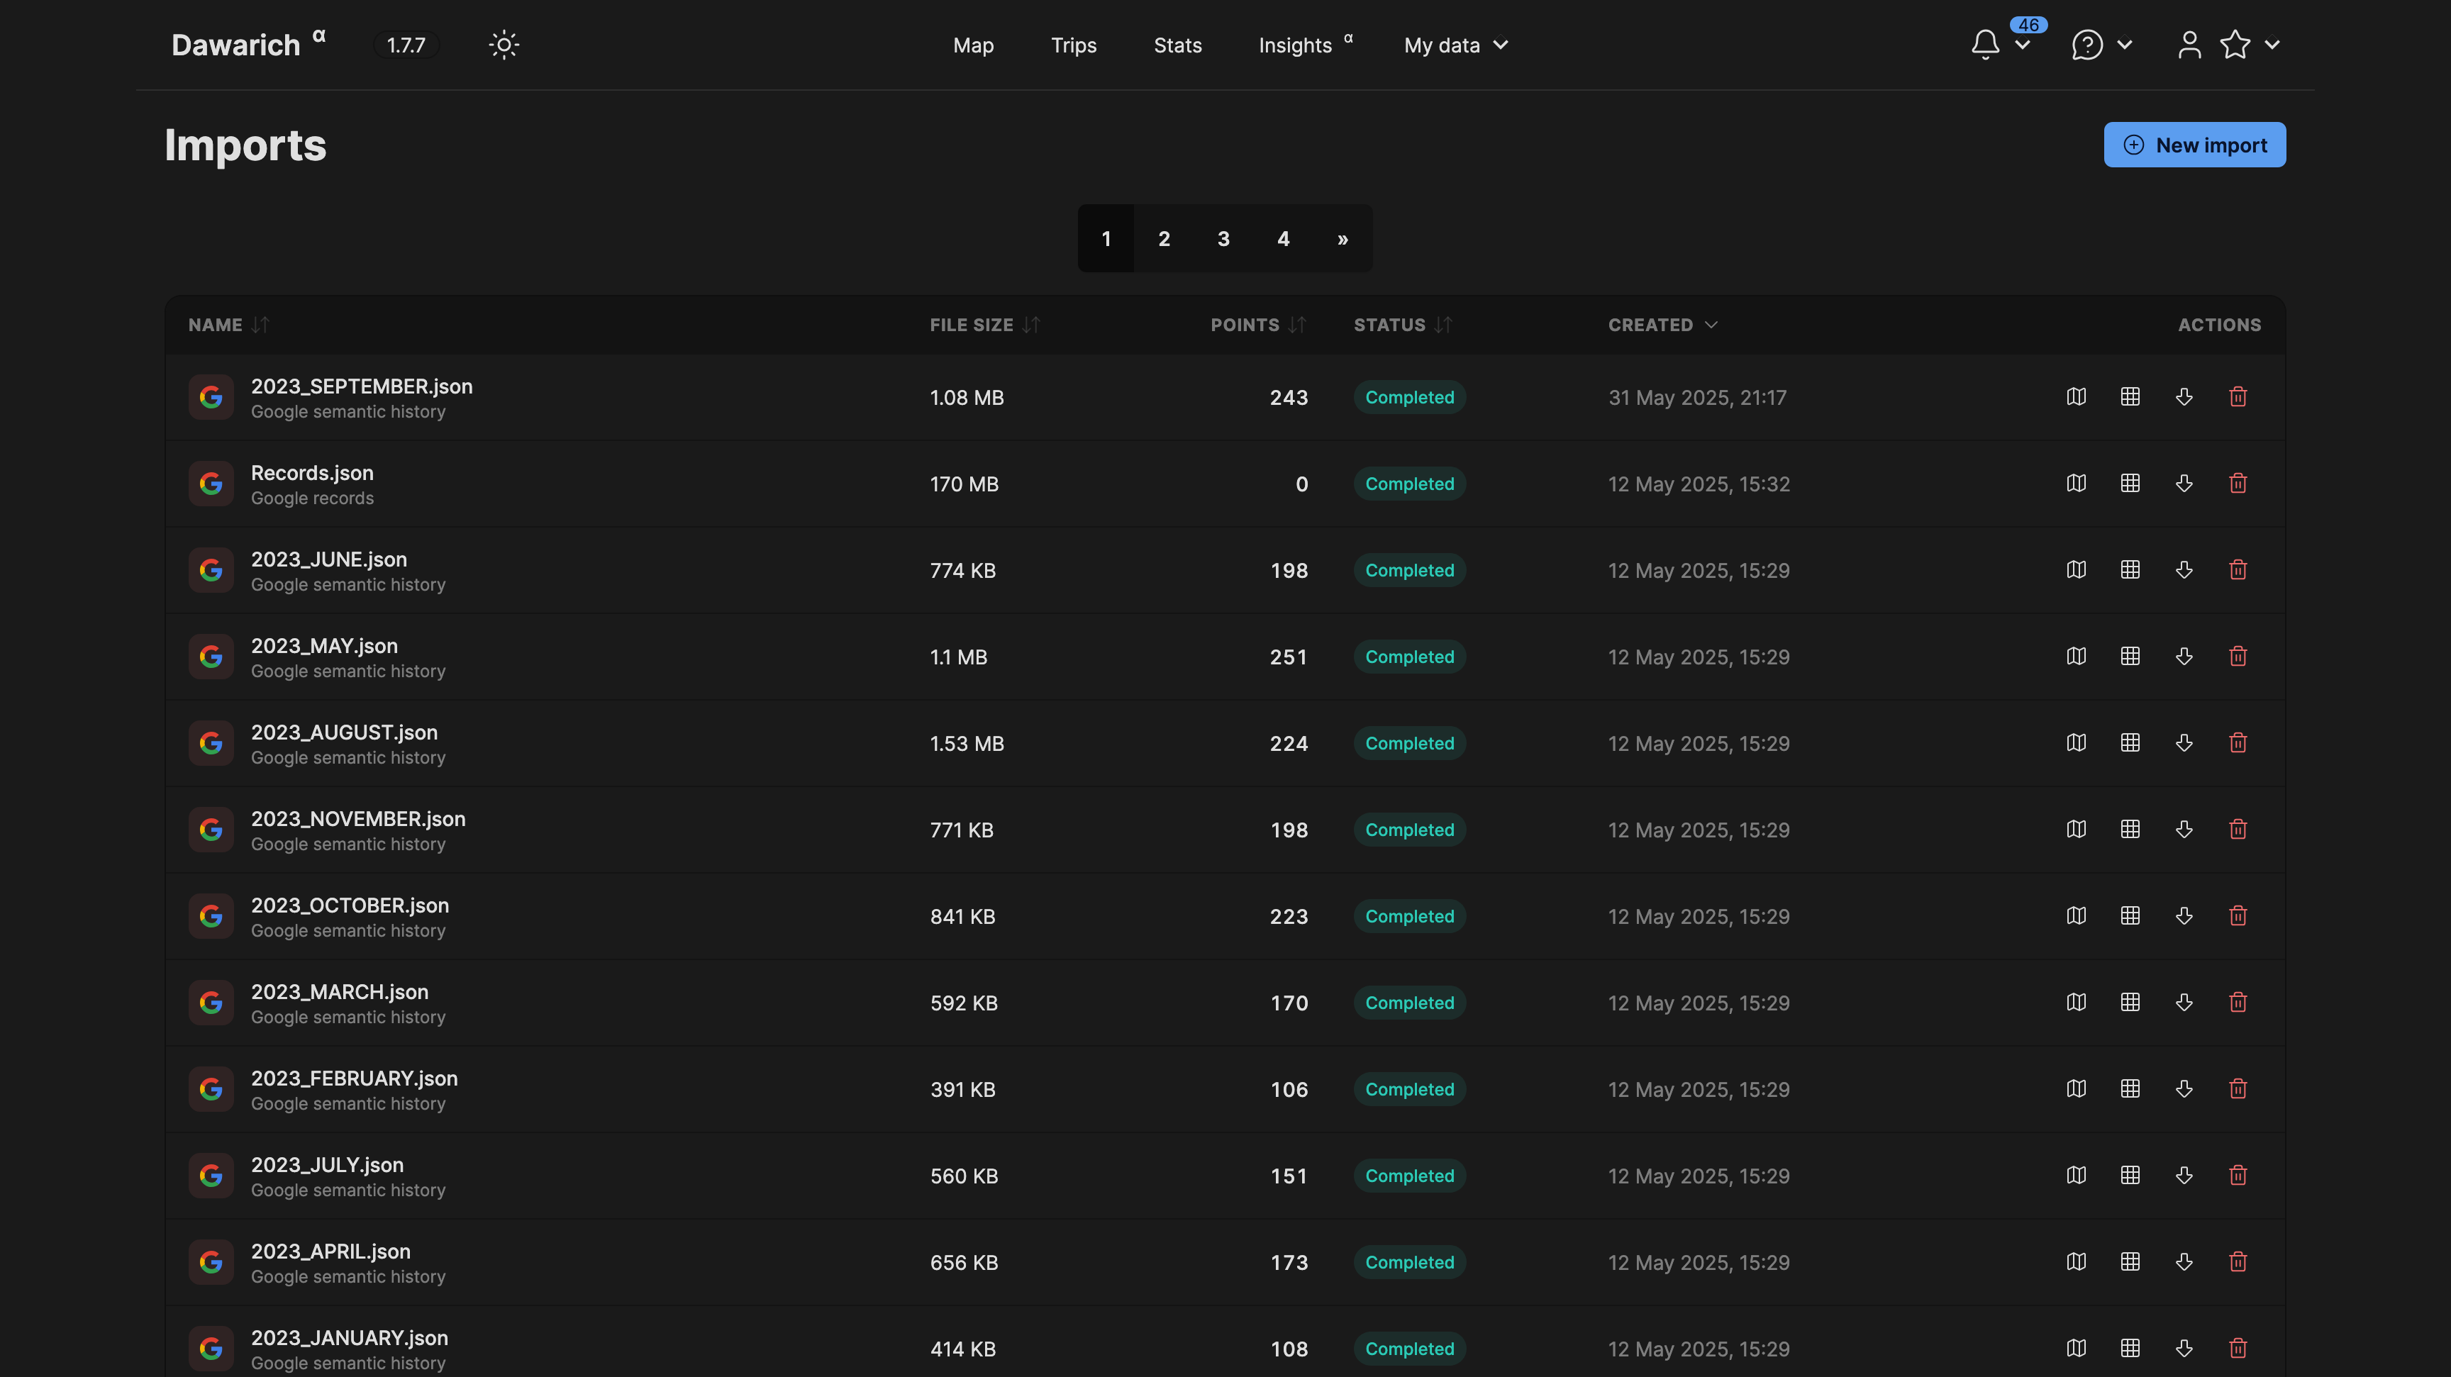Image resolution: width=2451 pixels, height=1377 pixels.
Task: Click the Dawarich logo link
Action: [x=248, y=45]
